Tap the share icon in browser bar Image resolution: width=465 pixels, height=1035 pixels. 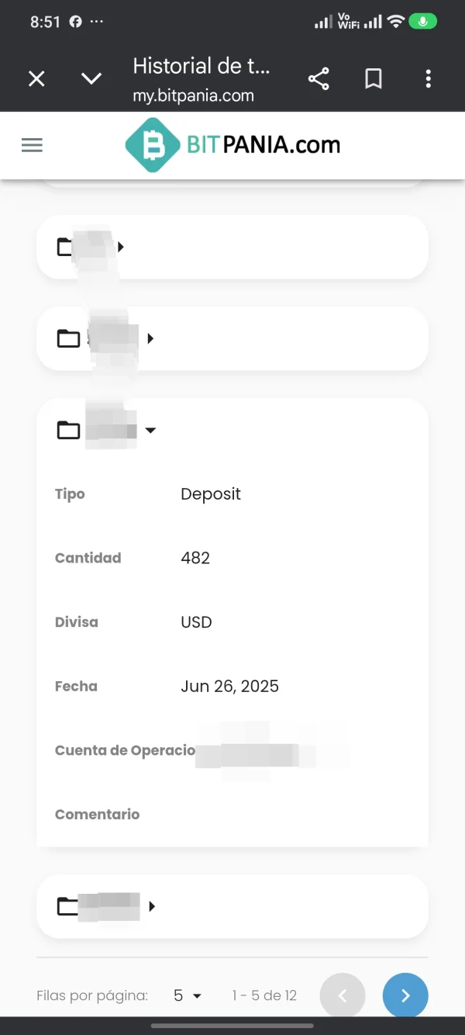(319, 78)
